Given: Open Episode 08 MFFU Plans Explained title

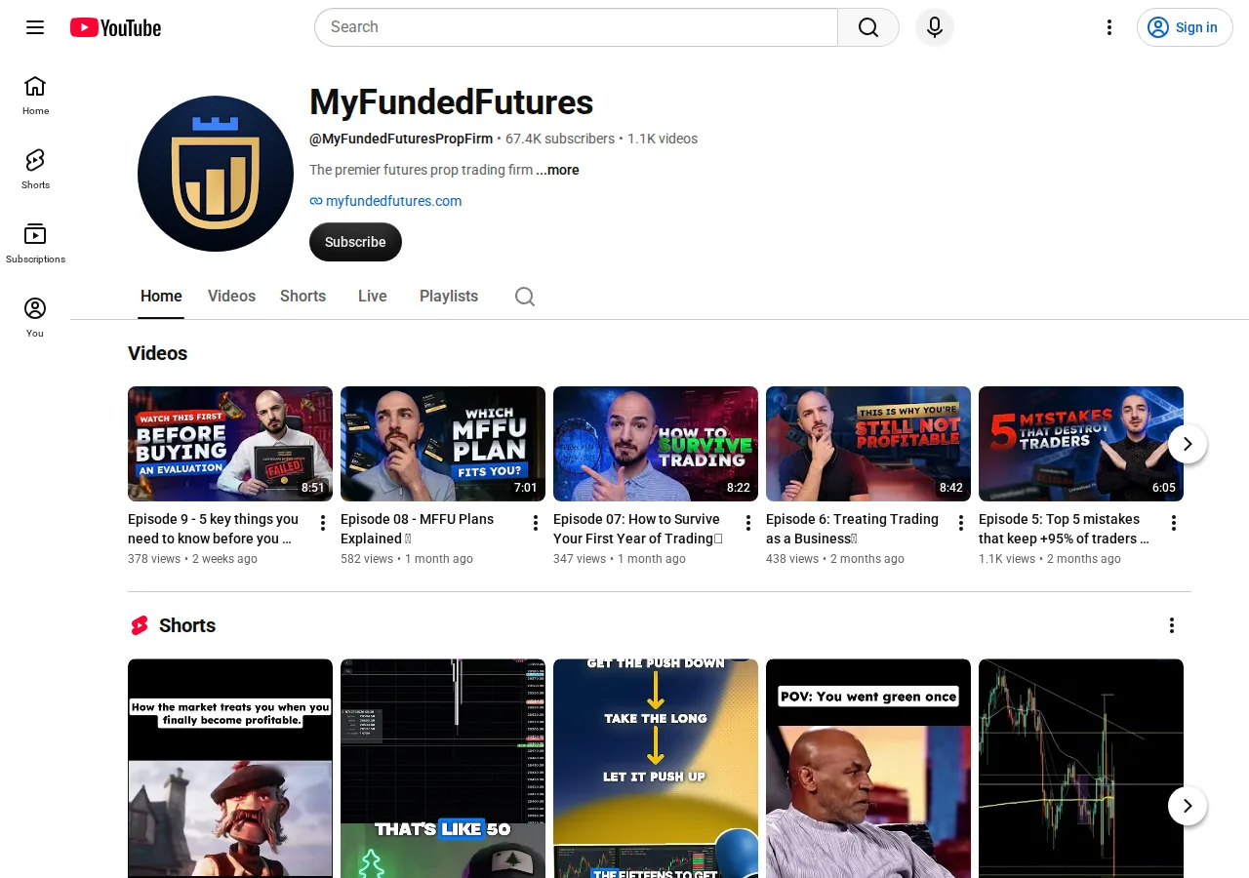Looking at the screenshot, I should 418,529.
